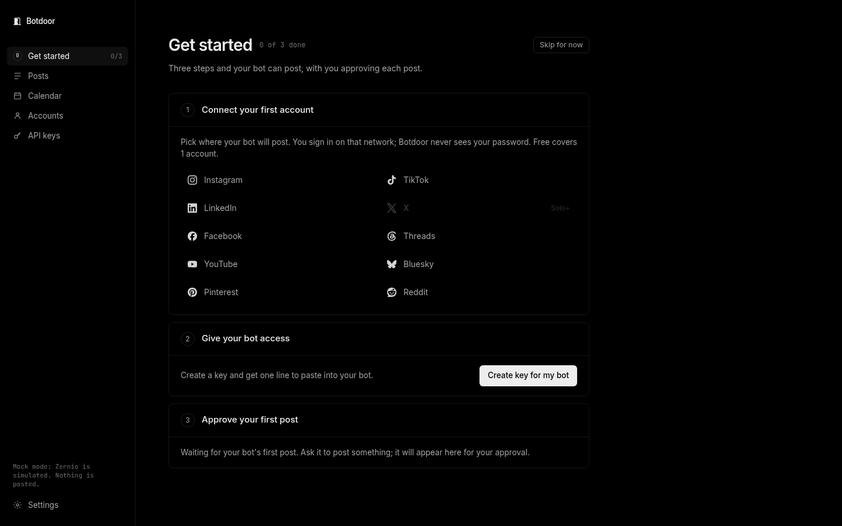Open API keys page
Screen dimensions: 842x526
click(67, 136)
